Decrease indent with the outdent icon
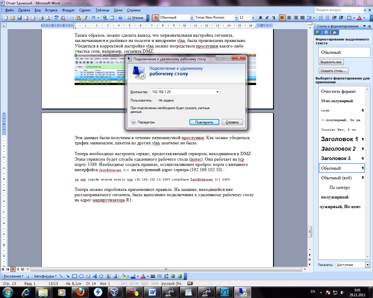373x298 pixels. point(334,18)
